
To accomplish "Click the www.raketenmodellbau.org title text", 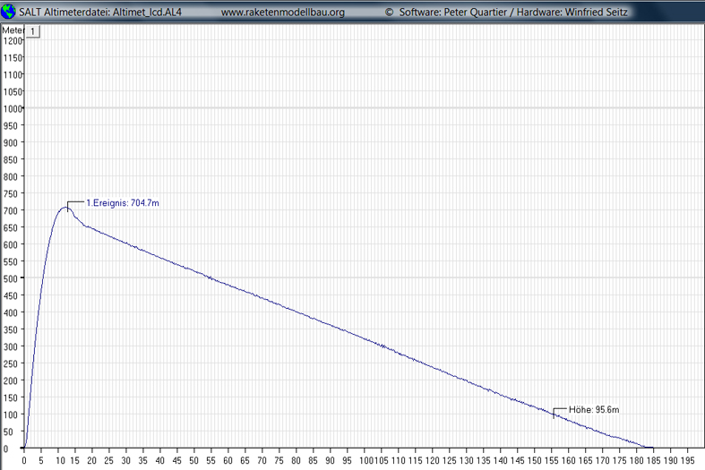I will pos(283,13).
